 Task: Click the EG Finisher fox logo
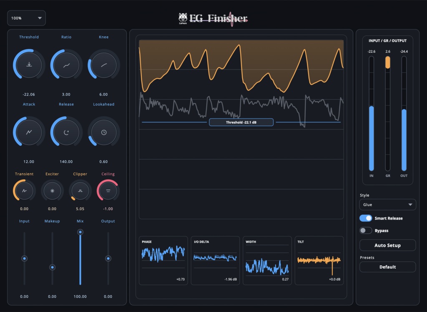[x=183, y=18]
